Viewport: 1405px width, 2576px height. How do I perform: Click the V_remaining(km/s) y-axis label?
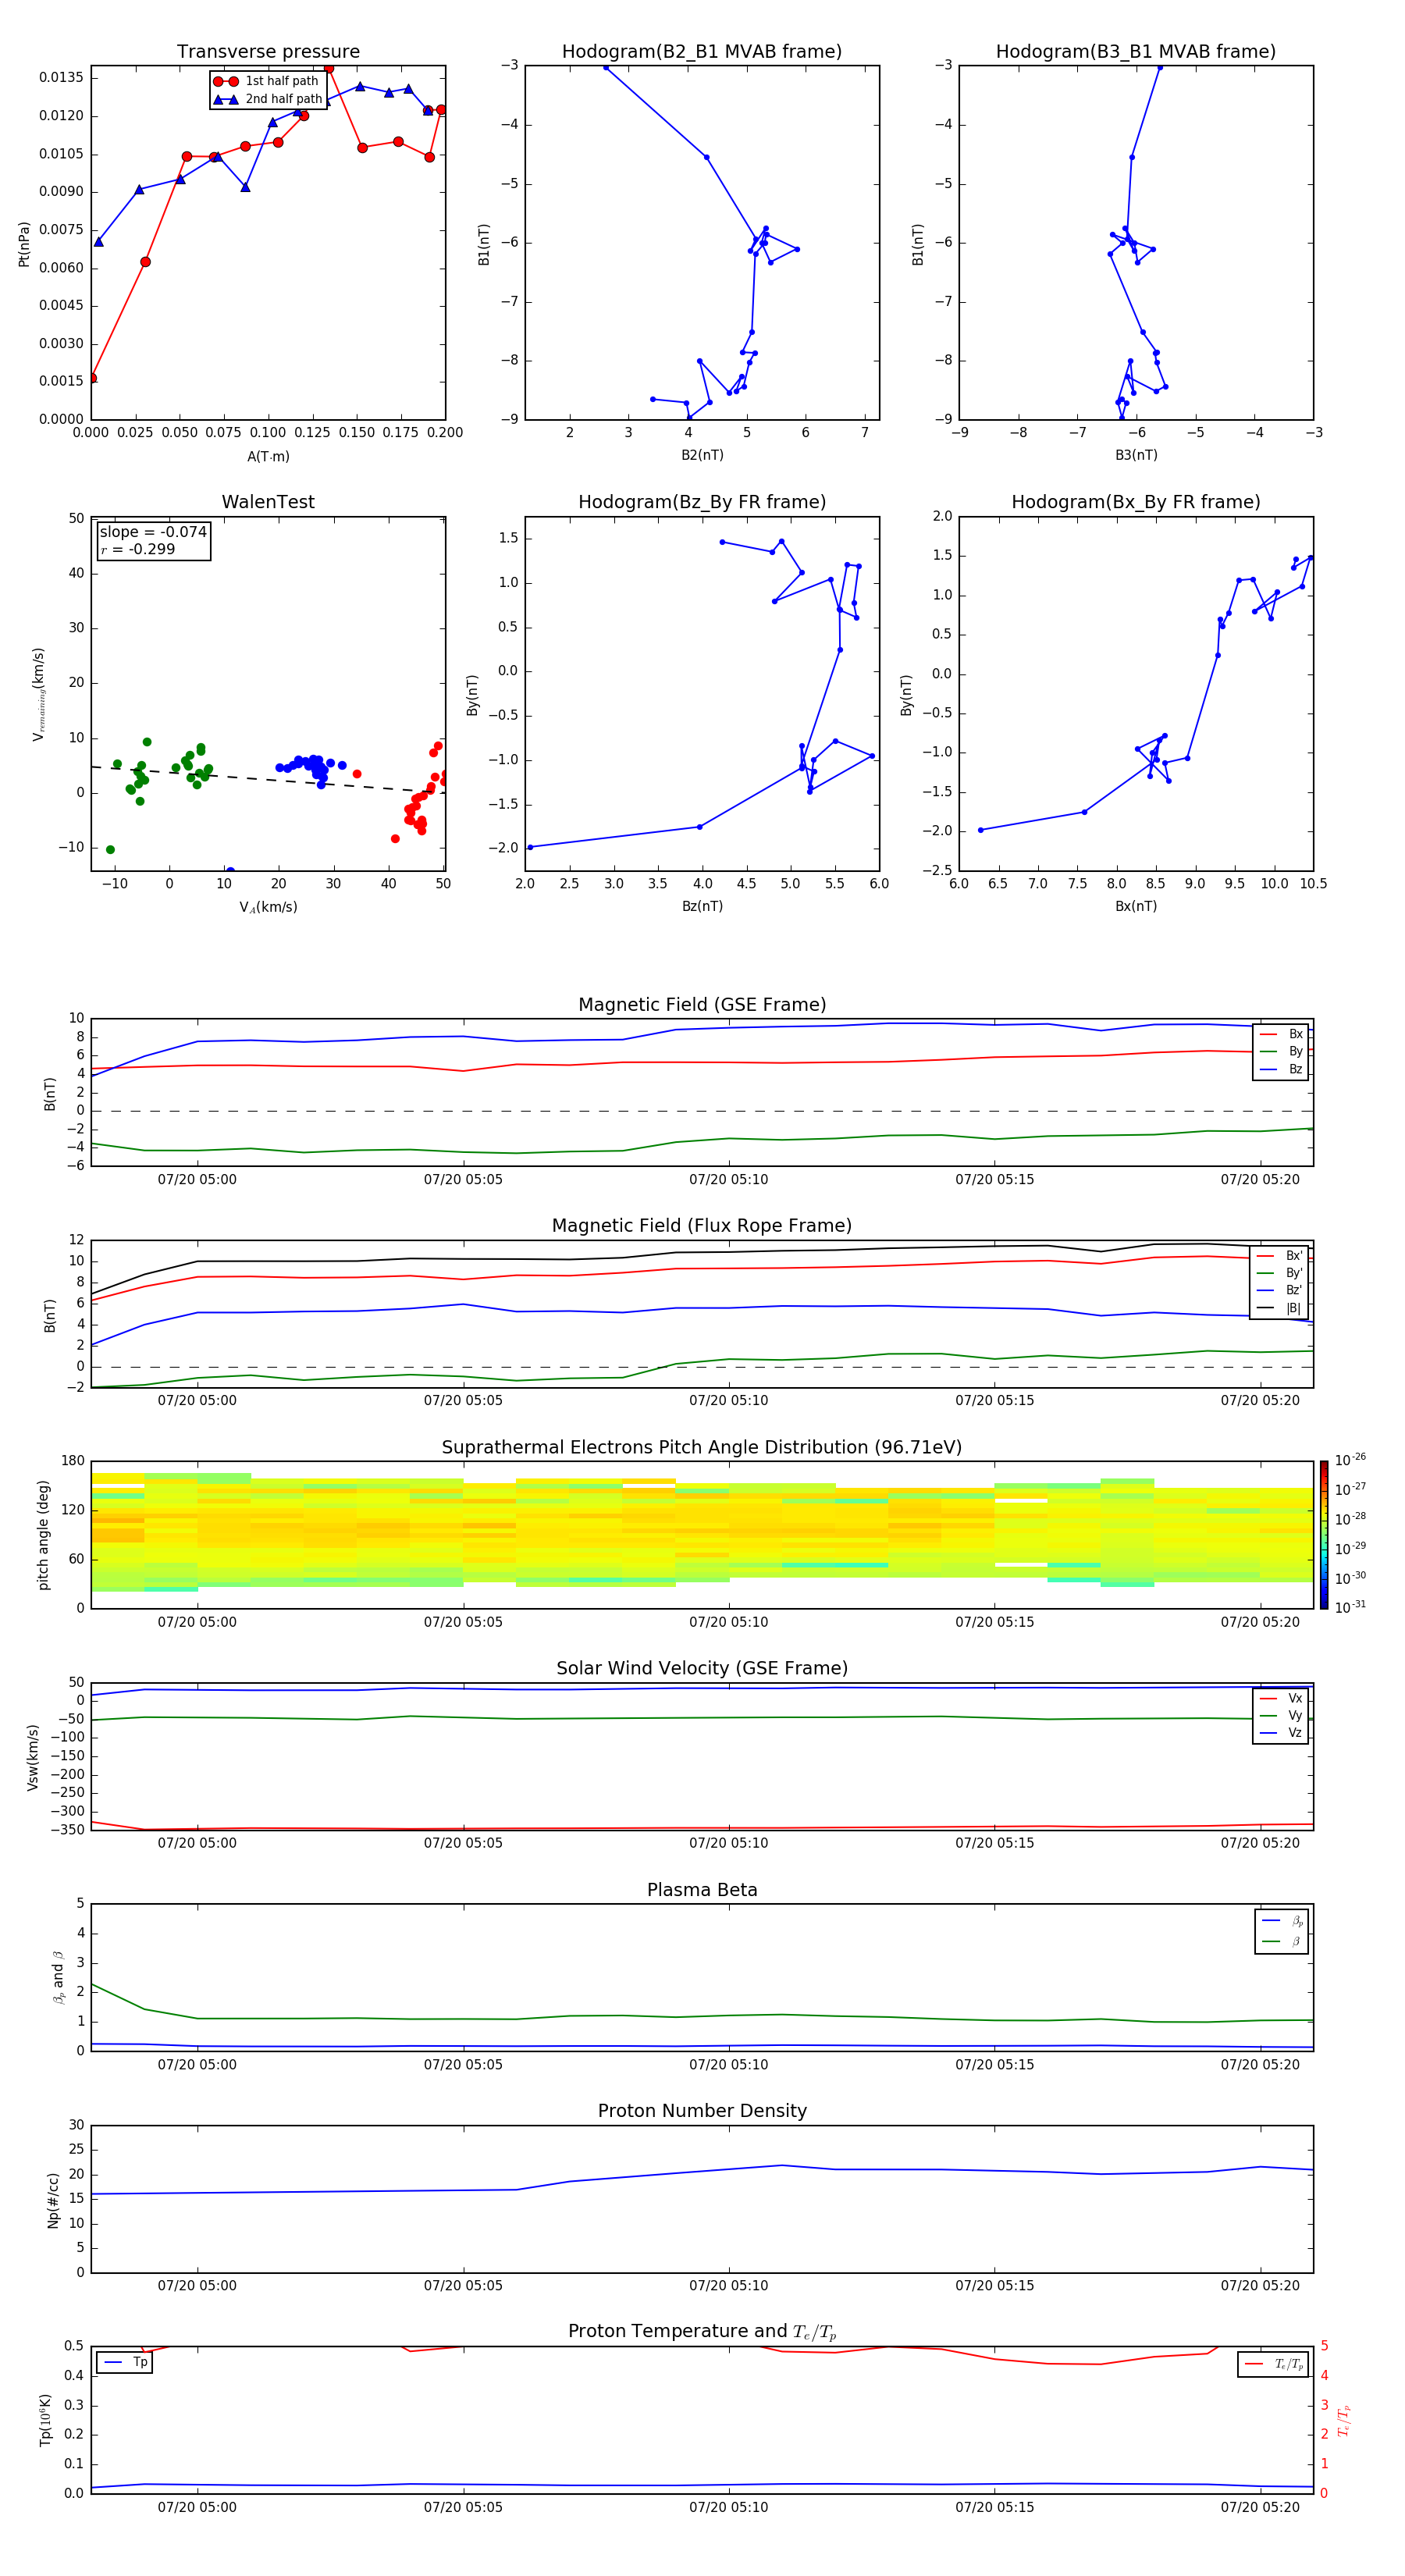39,694
